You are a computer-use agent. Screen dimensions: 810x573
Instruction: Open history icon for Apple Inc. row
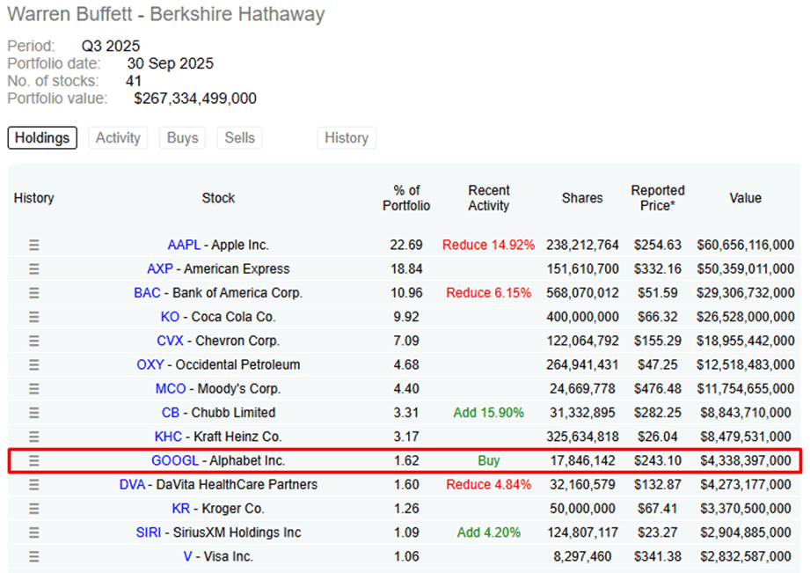[34, 245]
